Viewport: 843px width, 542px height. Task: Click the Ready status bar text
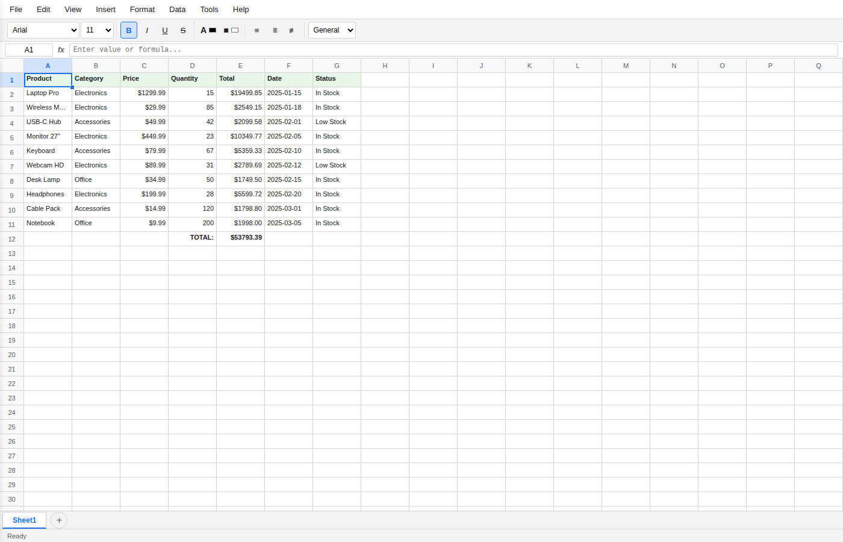[17, 536]
